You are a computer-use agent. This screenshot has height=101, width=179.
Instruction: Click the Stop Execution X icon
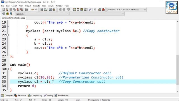coord(95,10)
